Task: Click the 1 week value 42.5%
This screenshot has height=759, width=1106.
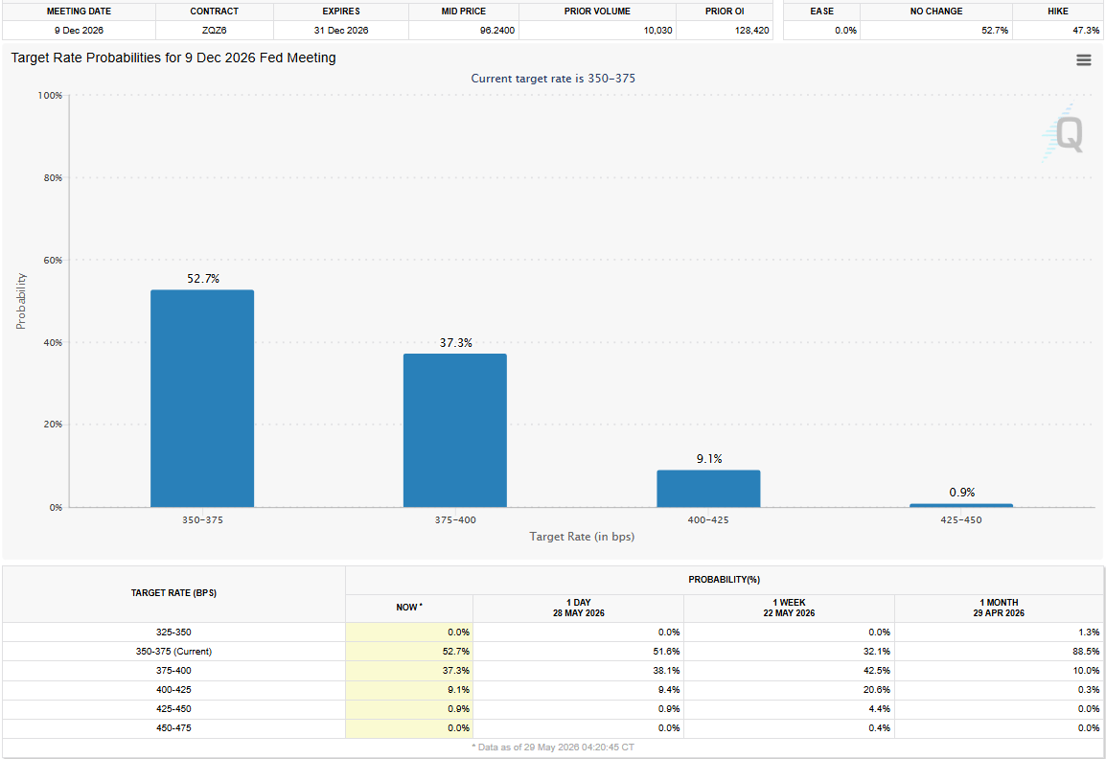Action: point(877,671)
